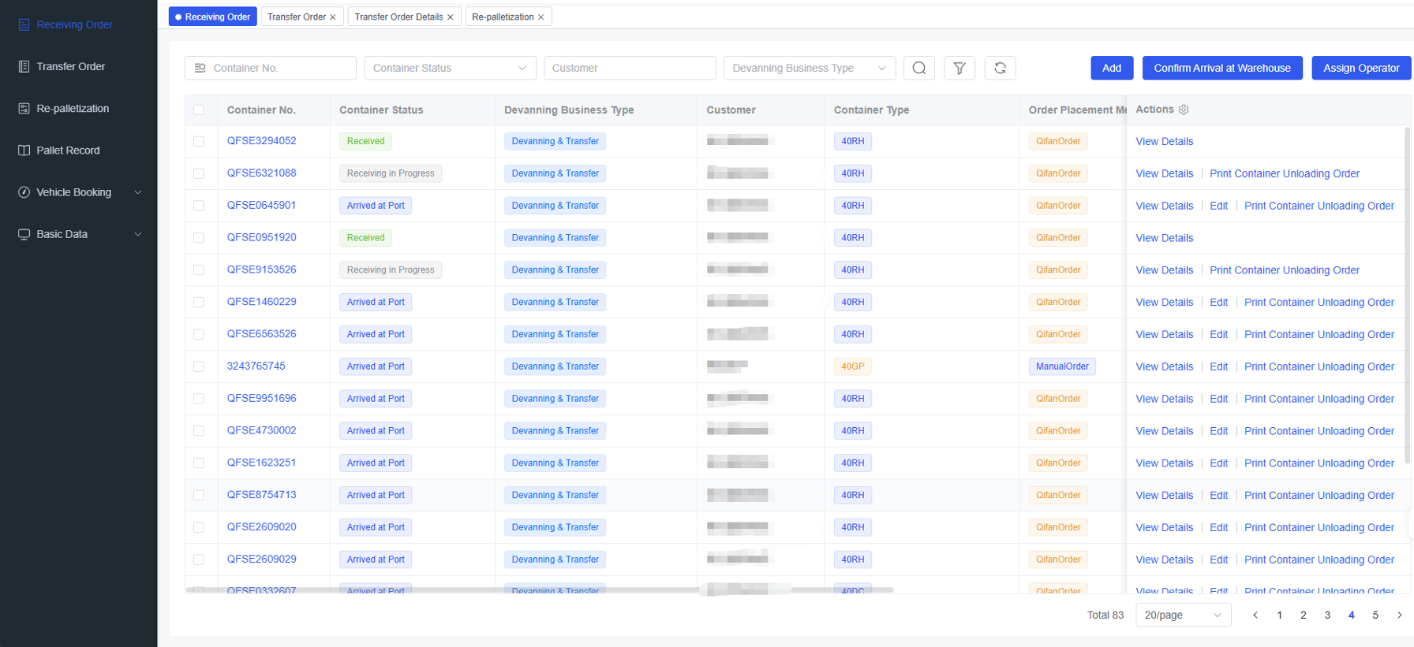Tick checkbox for QFSE8754713
1414x647 pixels.
pos(199,495)
